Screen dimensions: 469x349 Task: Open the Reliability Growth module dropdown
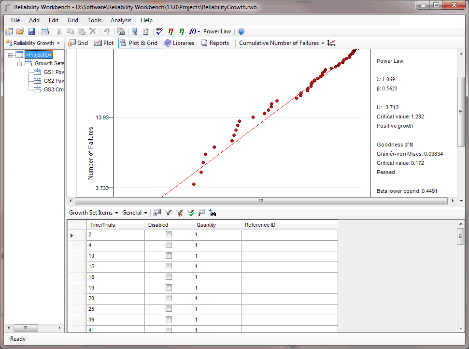[33, 43]
